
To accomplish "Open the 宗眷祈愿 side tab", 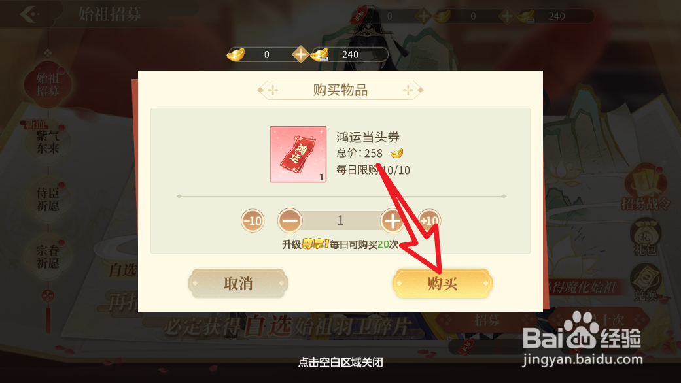I will (47, 256).
